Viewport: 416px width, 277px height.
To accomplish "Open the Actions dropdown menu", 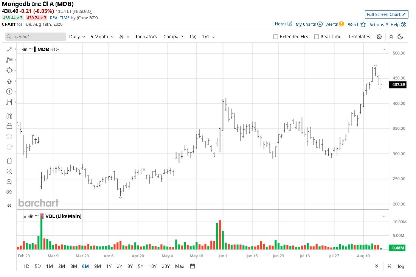I will [x=379, y=25].
